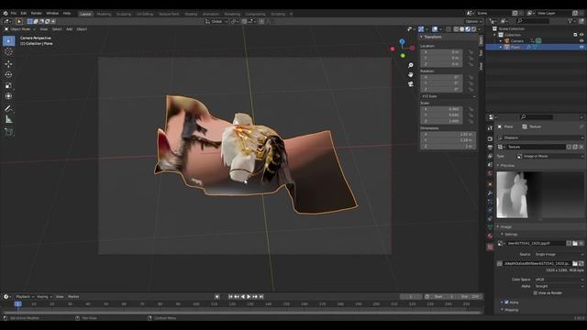Open the Object properties tab

(x=490, y=184)
